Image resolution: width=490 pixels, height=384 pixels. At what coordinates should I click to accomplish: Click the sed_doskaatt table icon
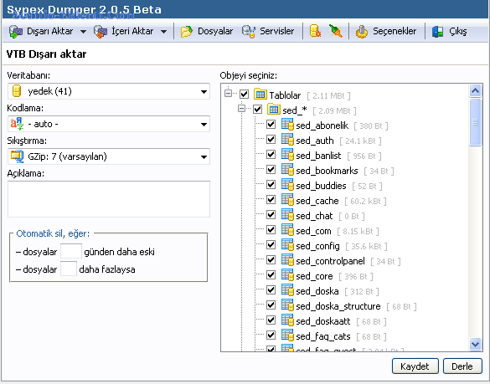[x=287, y=320]
